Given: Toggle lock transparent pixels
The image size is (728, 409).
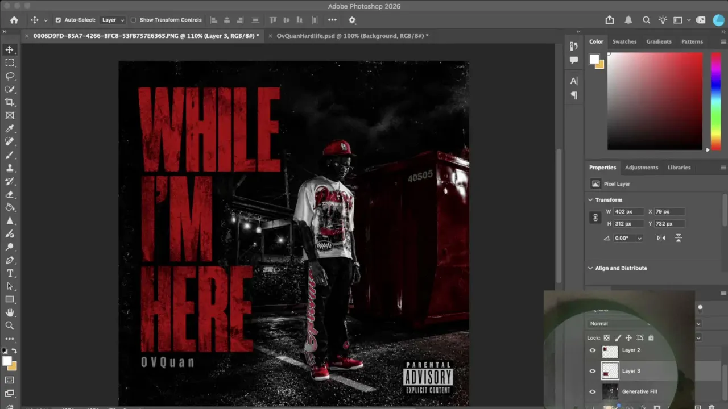Looking at the screenshot, I should coord(607,338).
